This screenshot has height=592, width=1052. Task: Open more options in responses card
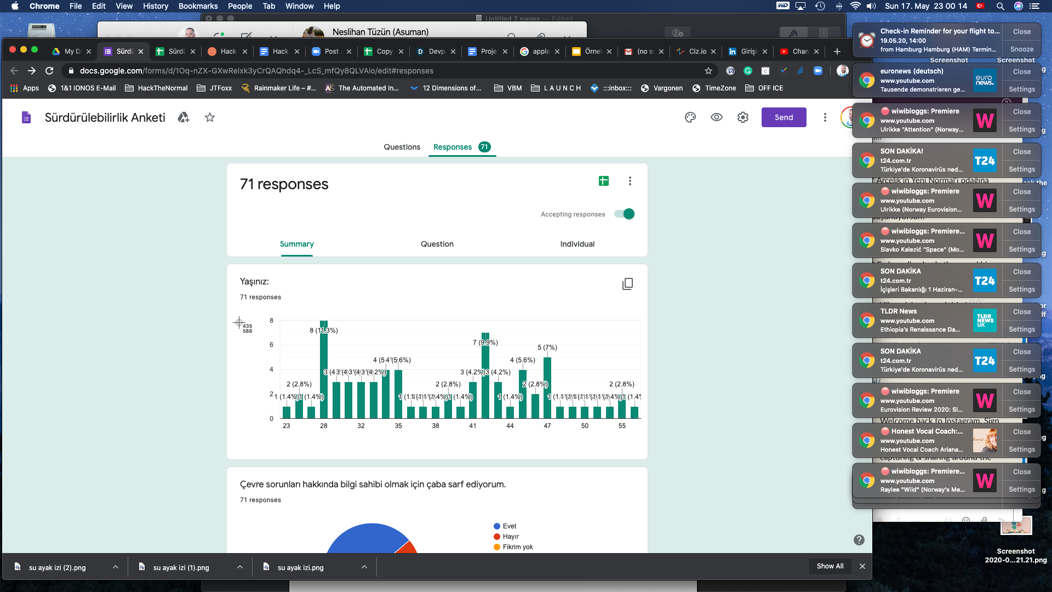pyautogui.click(x=630, y=181)
